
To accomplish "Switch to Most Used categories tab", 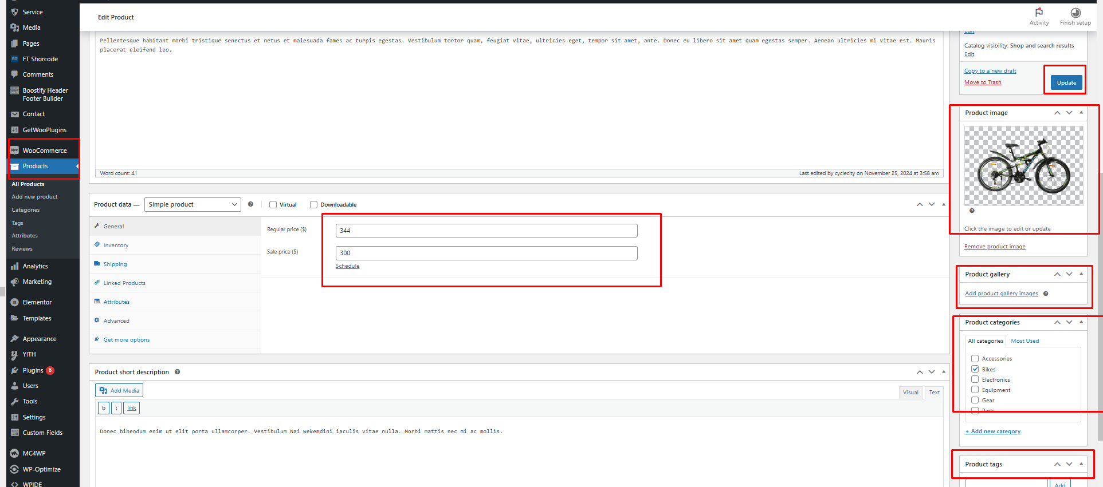I will coord(1025,341).
